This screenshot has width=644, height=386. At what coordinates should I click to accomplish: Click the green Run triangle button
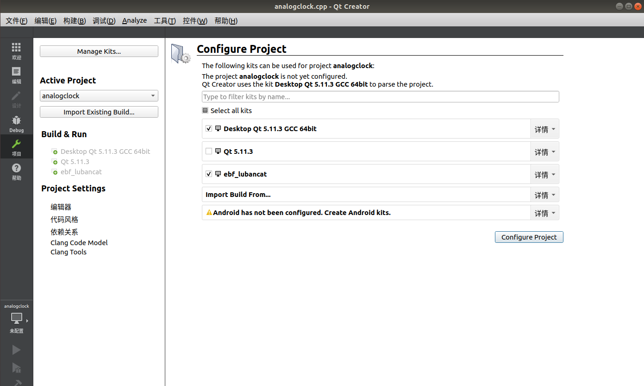coord(16,349)
